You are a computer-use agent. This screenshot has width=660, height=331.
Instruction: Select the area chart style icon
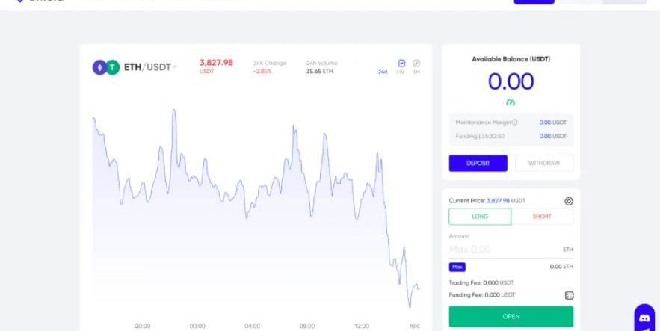(x=401, y=63)
